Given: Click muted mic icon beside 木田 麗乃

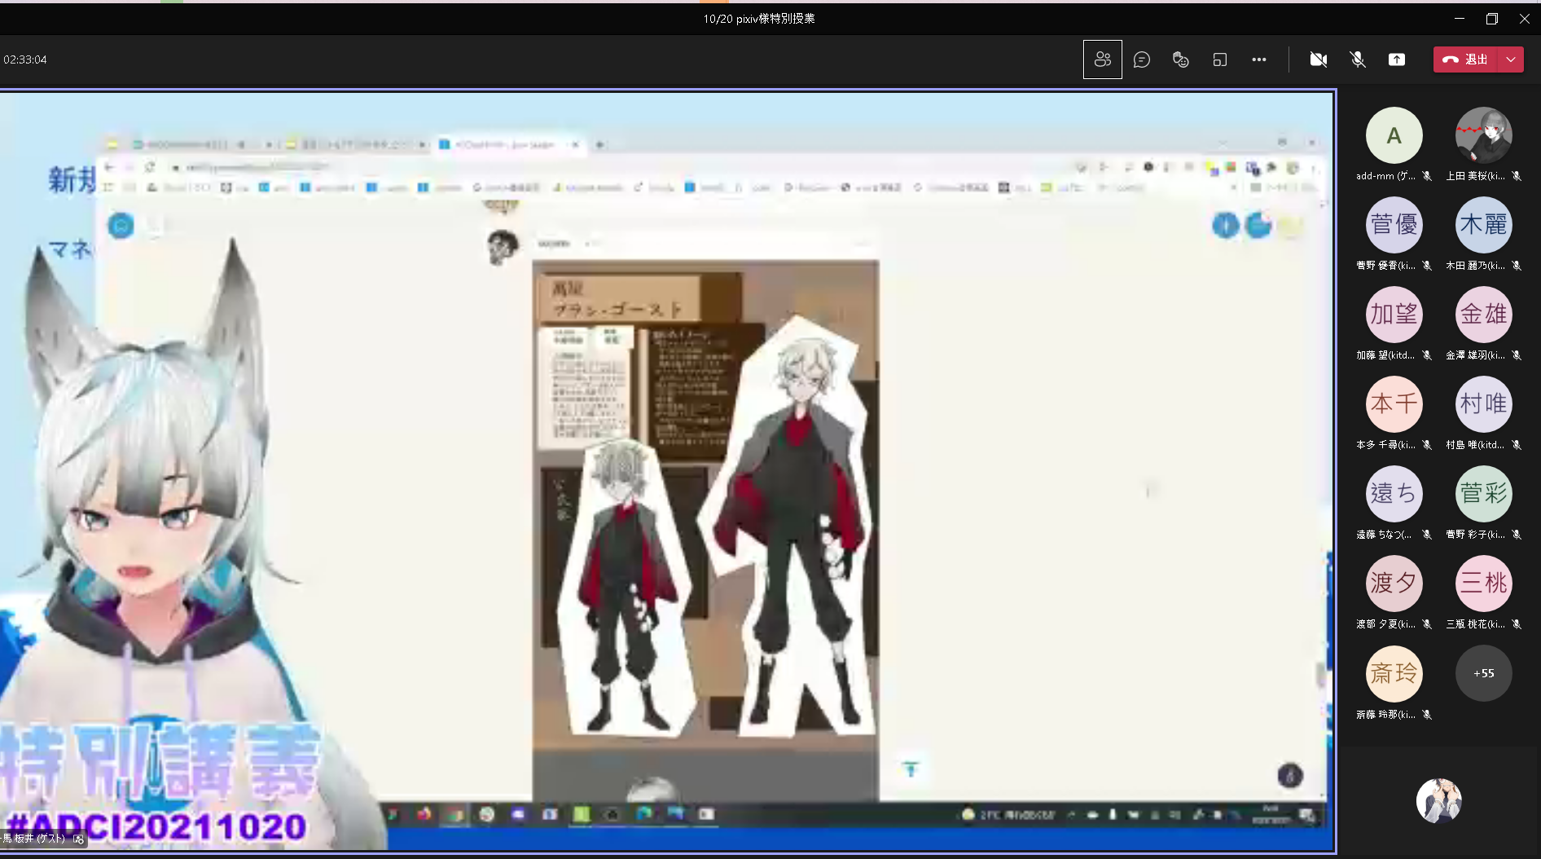Looking at the screenshot, I should click(x=1517, y=266).
